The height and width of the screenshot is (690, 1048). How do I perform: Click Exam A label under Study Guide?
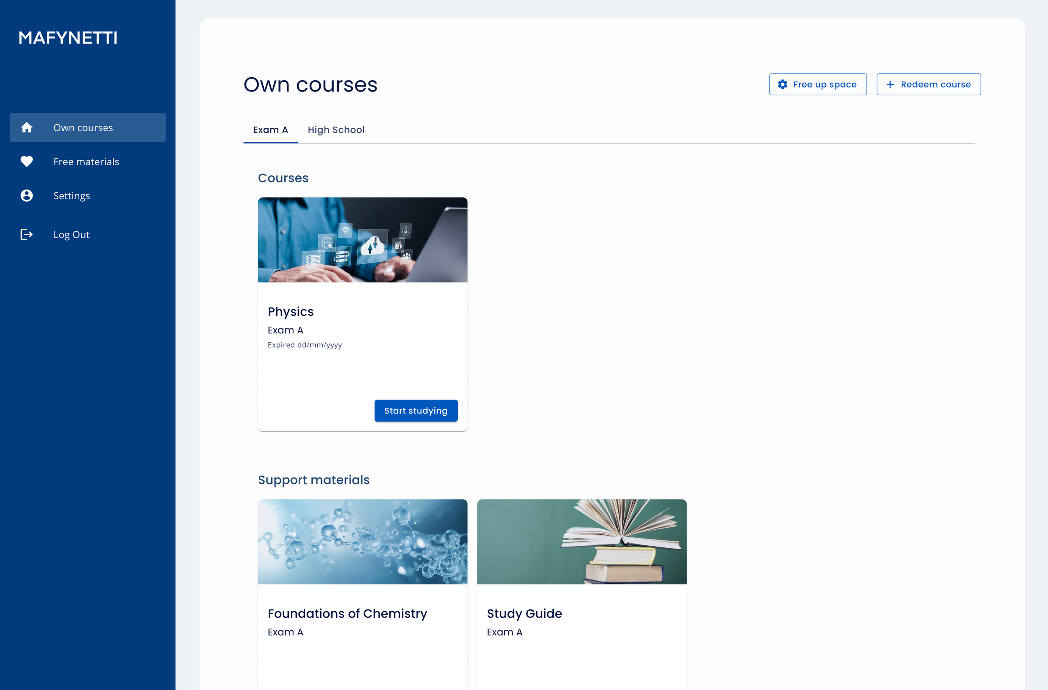505,632
